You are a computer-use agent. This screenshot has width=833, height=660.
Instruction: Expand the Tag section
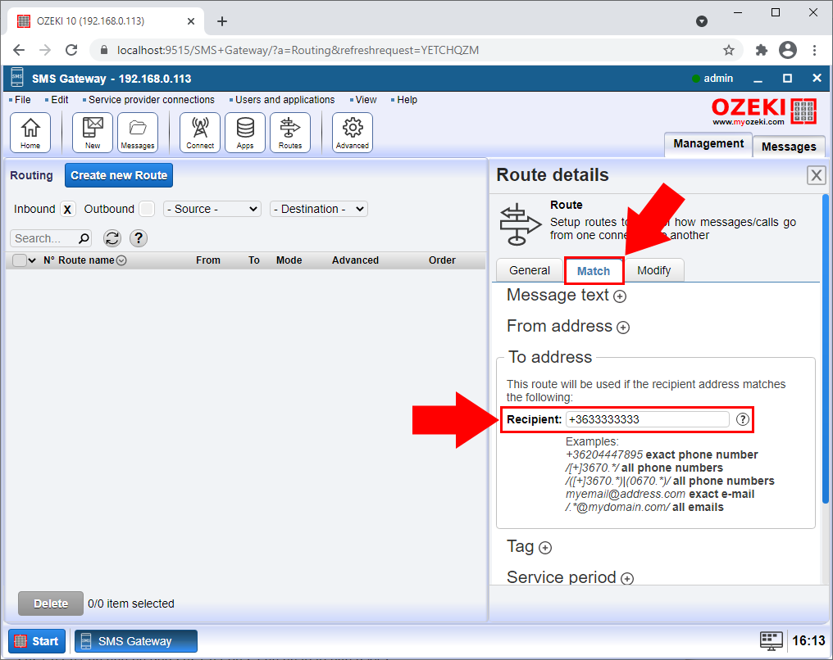pyautogui.click(x=545, y=548)
